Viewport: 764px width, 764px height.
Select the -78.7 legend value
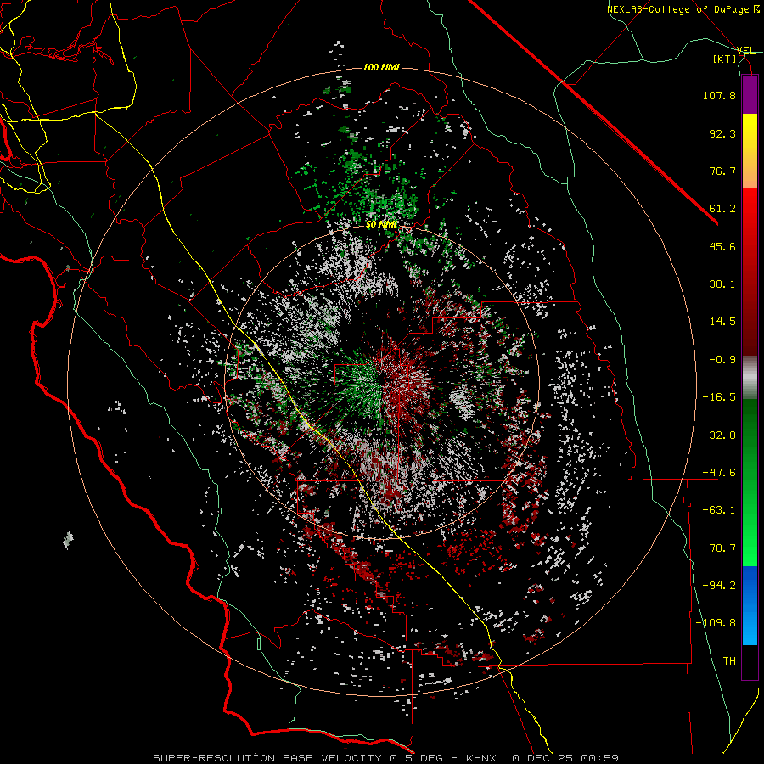click(719, 548)
